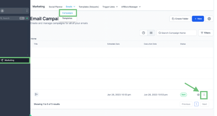Screen dimensions: 217x116
Task: Expand the Emails dropdown menu
Action: pyautogui.click(x=70, y=7)
